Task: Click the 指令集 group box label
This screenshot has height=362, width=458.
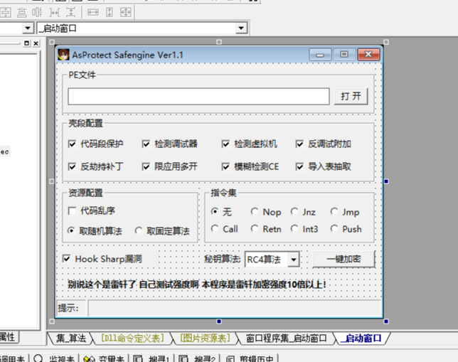Action: (223, 193)
